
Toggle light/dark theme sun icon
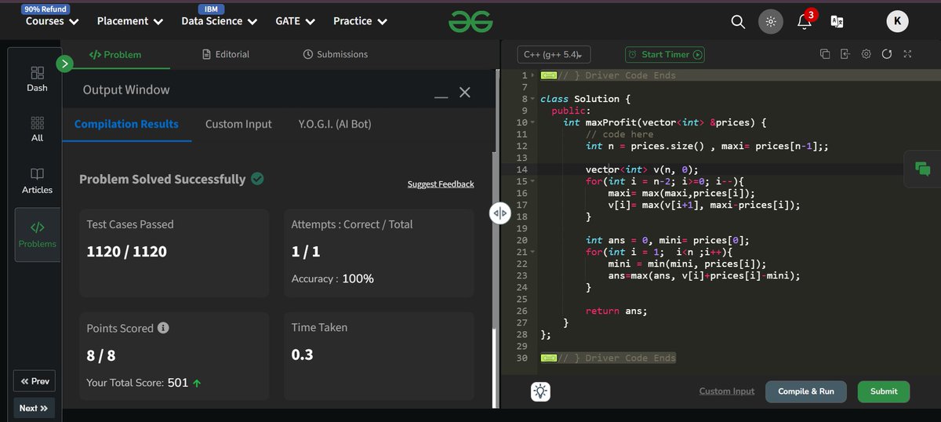click(x=771, y=22)
